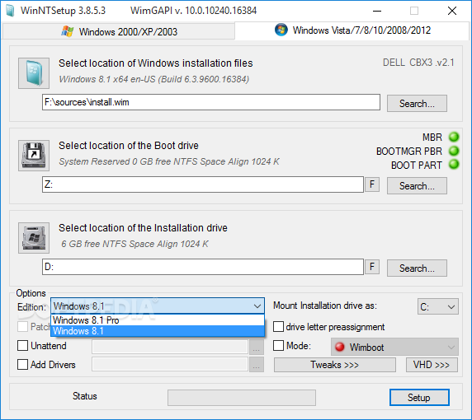This screenshot has height=420, width=472.
Task: Click the F format button for Boot drive
Action: (372, 184)
